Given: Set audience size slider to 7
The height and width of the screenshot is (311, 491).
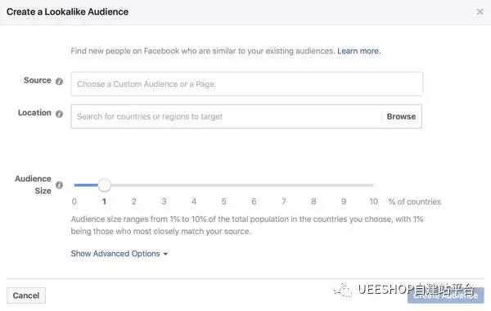Looking at the screenshot, I should [284, 185].
